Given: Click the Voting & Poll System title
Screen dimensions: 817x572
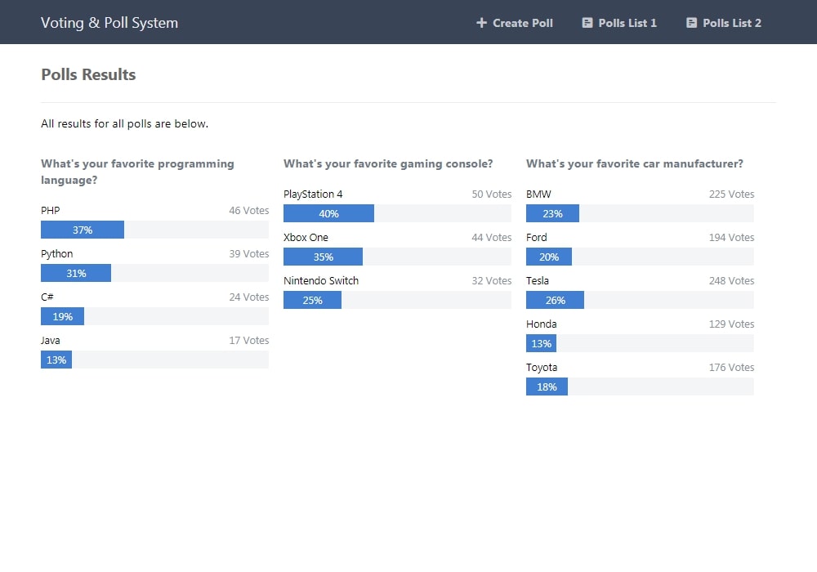Looking at the screenshot, I should click(109, 22).
